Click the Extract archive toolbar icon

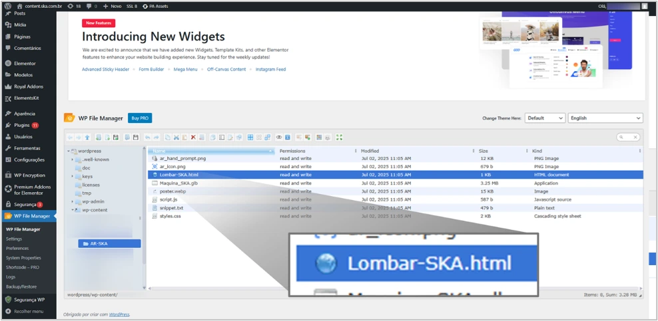(x=299, y=138)
